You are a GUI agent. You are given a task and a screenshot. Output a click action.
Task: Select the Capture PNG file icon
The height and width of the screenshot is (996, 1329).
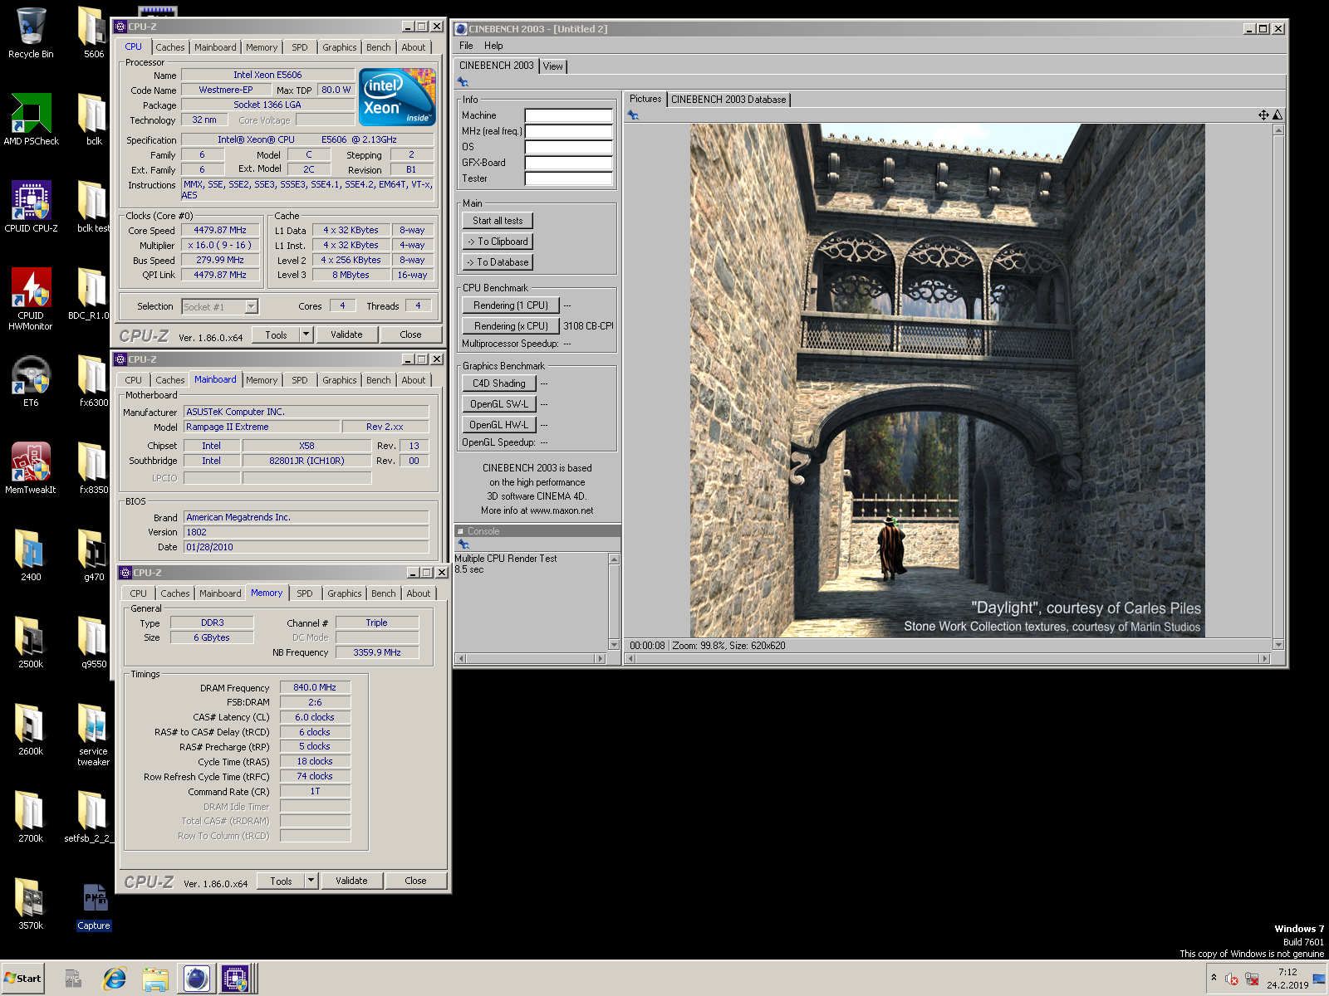tap(94, 906)
